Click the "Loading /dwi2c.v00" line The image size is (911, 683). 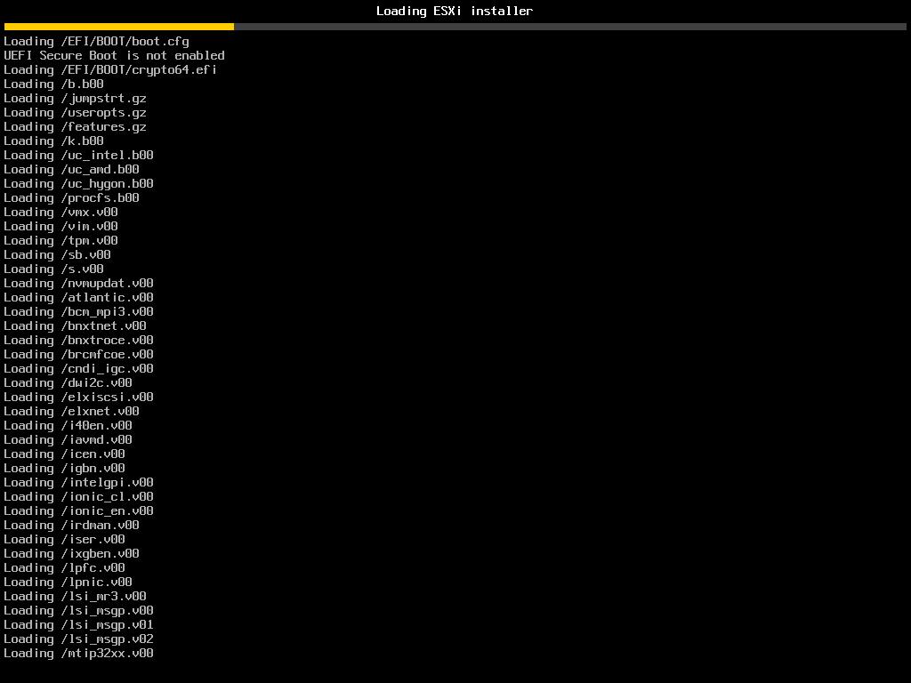[68, 382]
